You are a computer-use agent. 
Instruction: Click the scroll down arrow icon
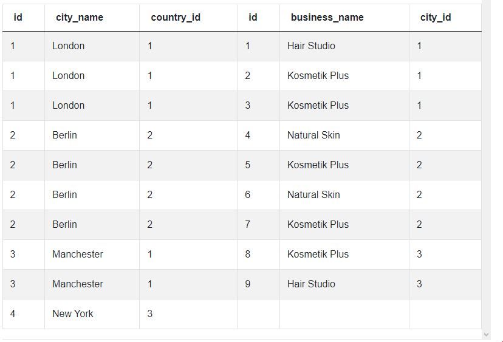click(x=485, y=334)
